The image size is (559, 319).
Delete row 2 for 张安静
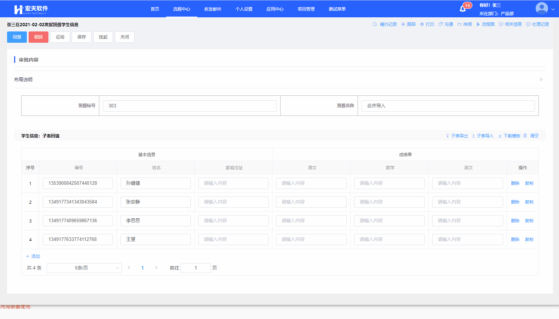click(x=515, y=202)
